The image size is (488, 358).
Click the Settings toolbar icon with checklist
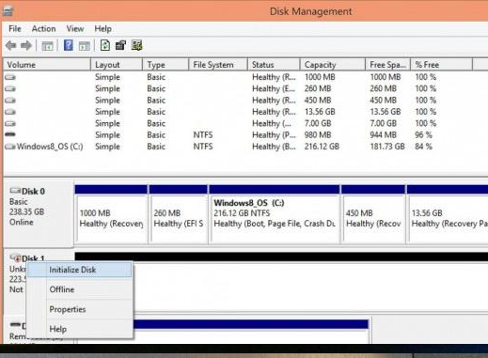(x=137, y=45)
